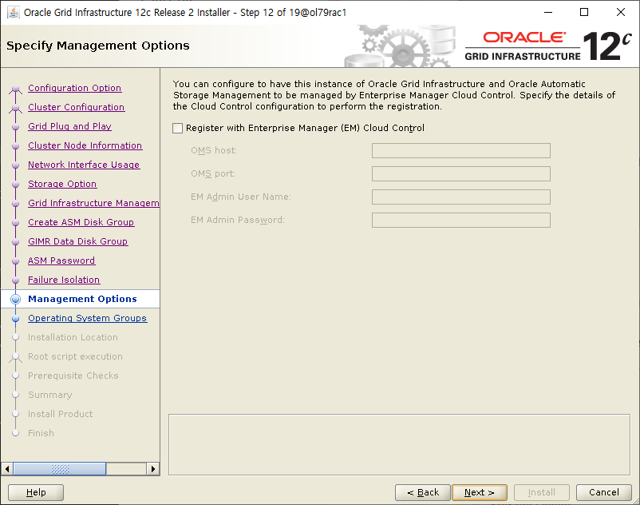640x505 pixels.
Task: Open Cluster Configuration step link
Action: point(77,107)
